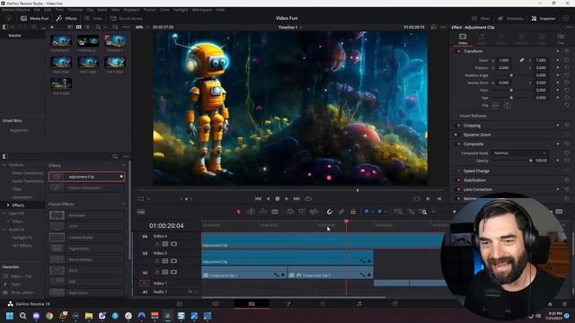Viewport: 575px width, 323px height.
Task: Click the timeline custom zoom magnifier icon
Action: coord(423,212)
